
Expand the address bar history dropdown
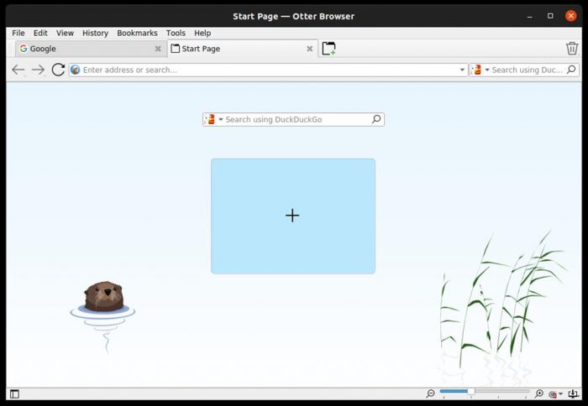pos(462,70)
